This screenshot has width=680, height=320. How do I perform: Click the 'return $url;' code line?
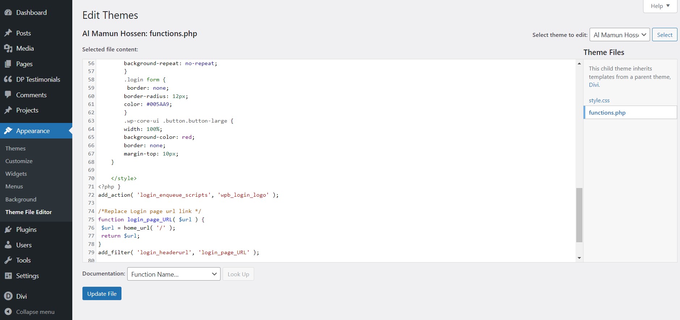120,236
